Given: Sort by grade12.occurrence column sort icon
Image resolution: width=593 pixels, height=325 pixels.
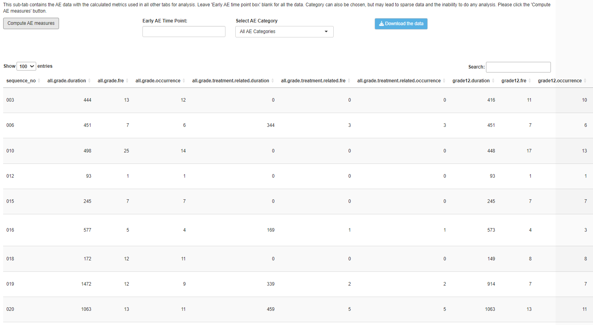Looking at the screenshot, I should coord(585,81).
